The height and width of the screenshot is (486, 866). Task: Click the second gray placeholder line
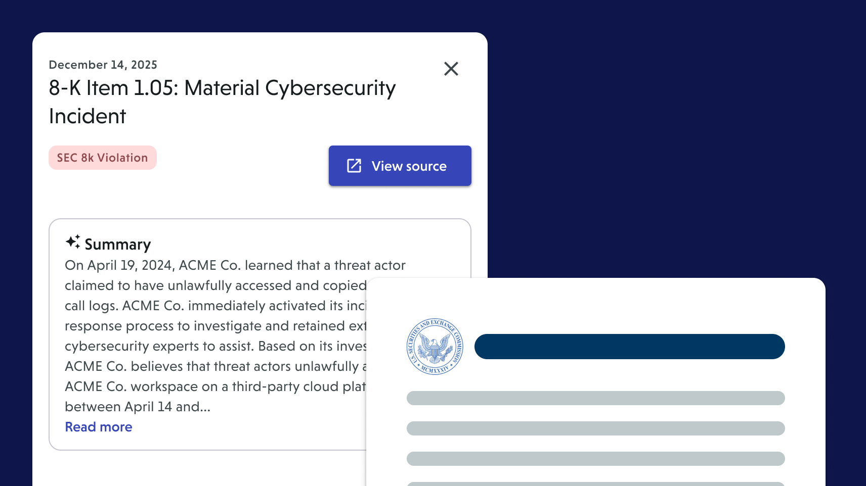(x=595, y=428)
